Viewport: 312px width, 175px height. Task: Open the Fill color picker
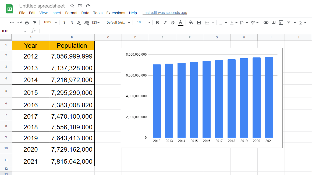(191, 23)
